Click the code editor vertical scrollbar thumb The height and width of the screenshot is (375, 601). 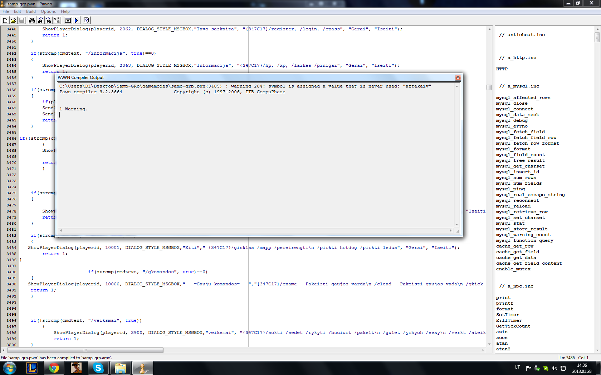point(489,87)
